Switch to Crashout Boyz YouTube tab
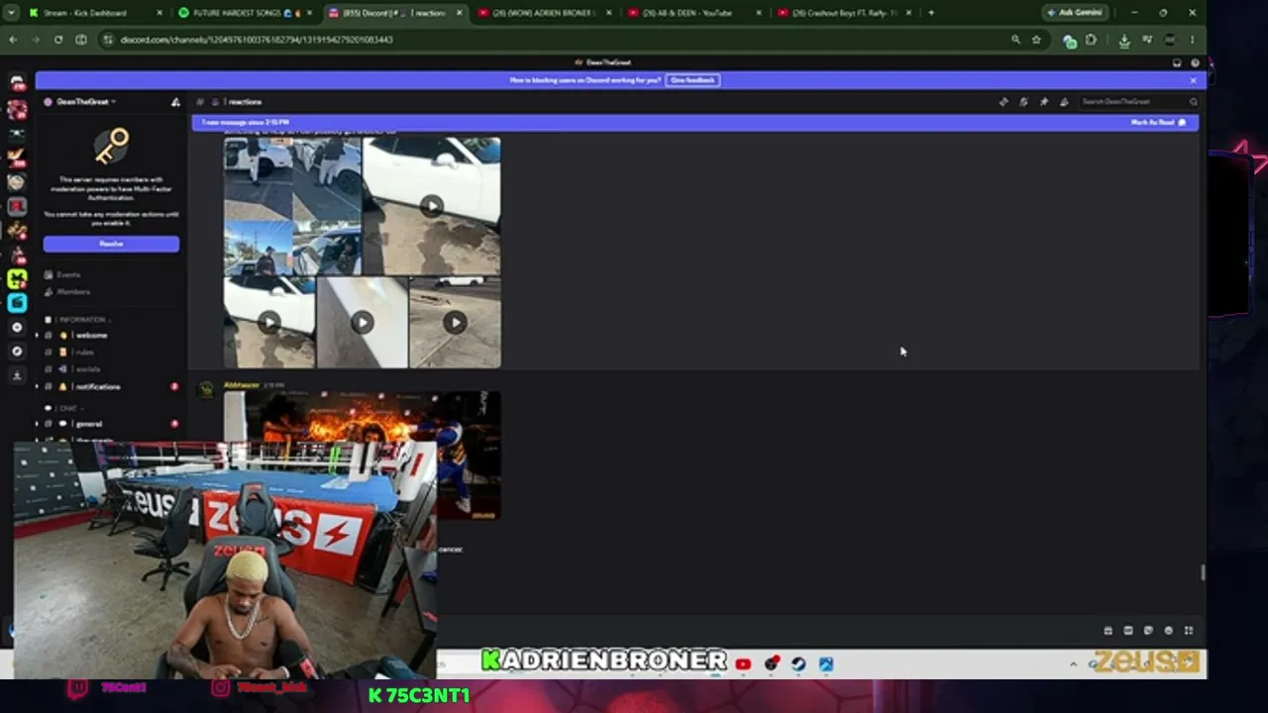Image resolution: width=1268 pixels, height=713 pixels. click(x=843, y=13)
